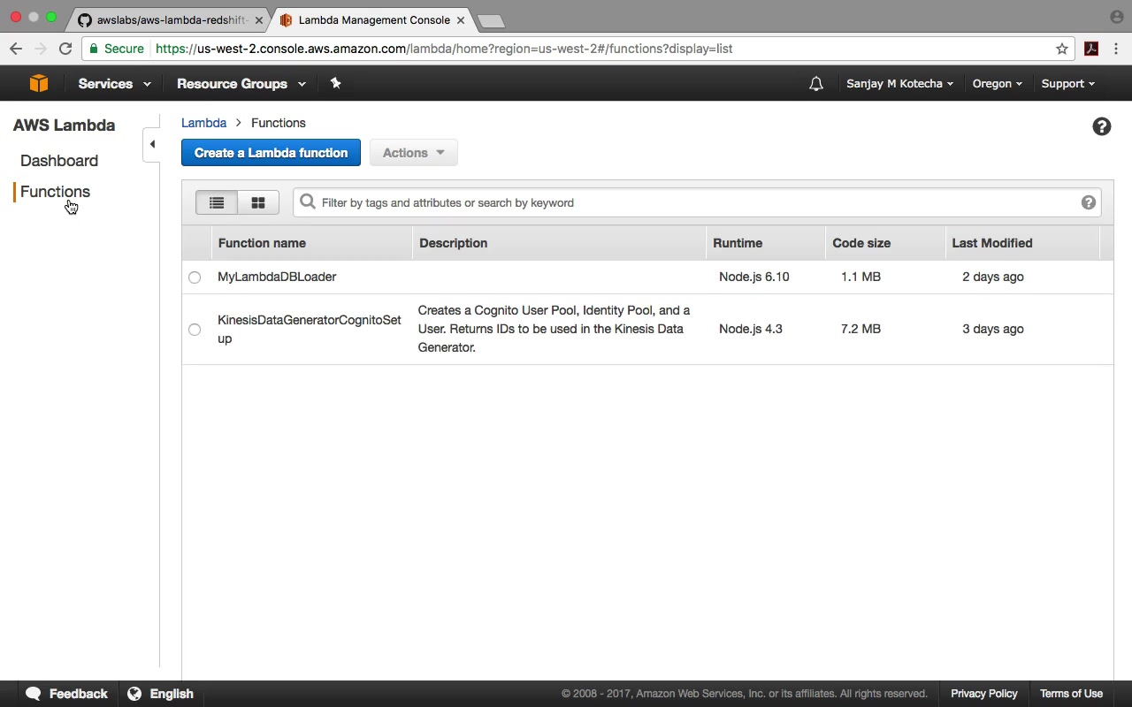Open a new browser tab
Screen dimensions: 1132x707
click(490, 21)
